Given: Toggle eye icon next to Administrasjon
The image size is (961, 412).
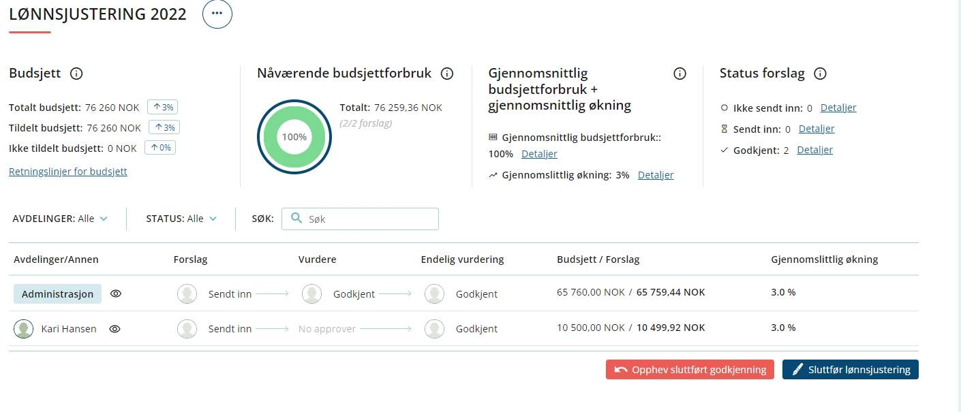Looking at the screenshot, I should point(116,294).
